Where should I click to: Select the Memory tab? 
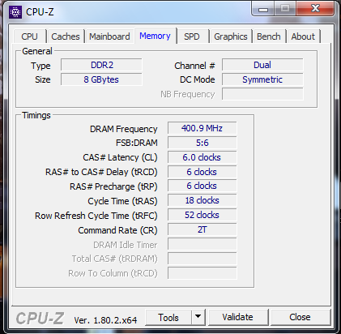coord(156,36)
